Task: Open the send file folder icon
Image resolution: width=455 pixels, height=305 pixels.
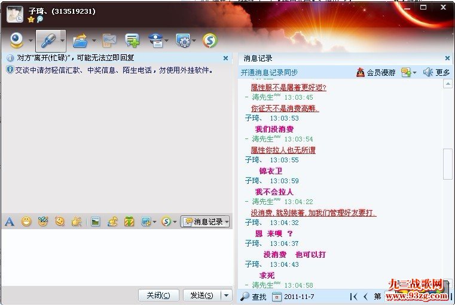Action: click(80, 41)
